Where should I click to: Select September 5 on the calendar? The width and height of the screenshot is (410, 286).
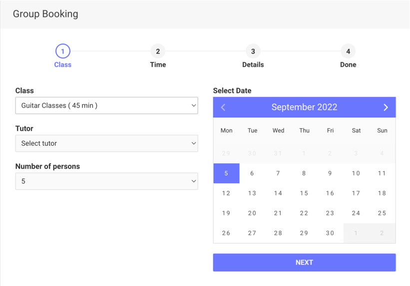tap(226, 173)
